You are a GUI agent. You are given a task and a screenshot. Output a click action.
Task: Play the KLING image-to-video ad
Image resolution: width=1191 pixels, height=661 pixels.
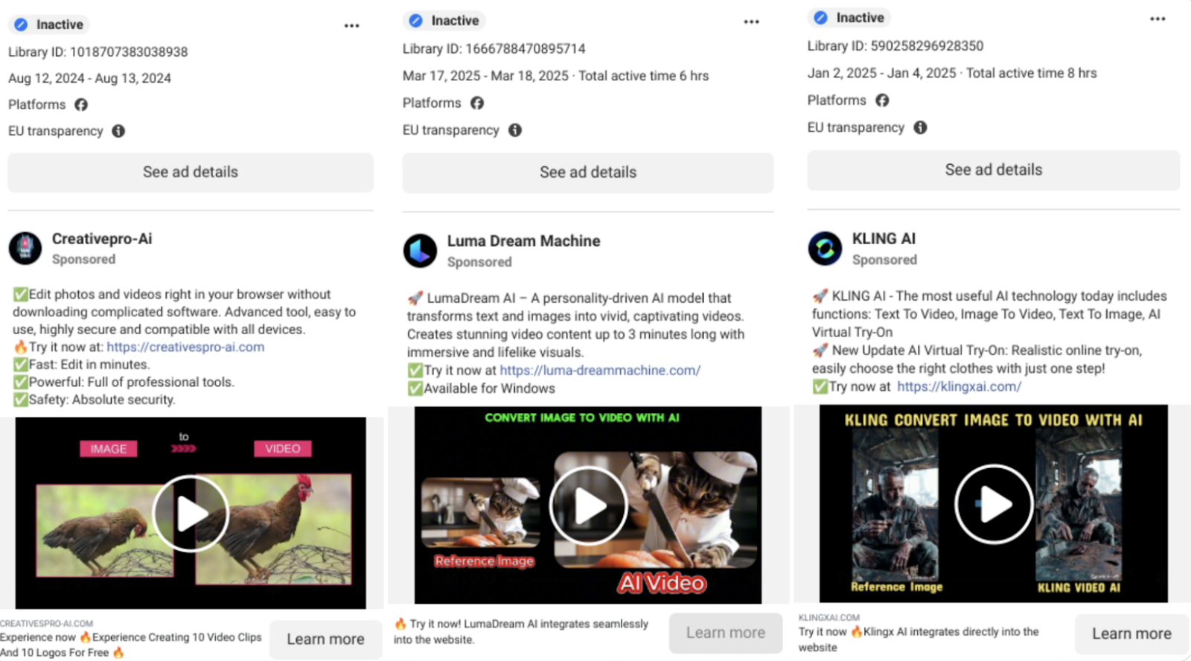tap(993, 504)
